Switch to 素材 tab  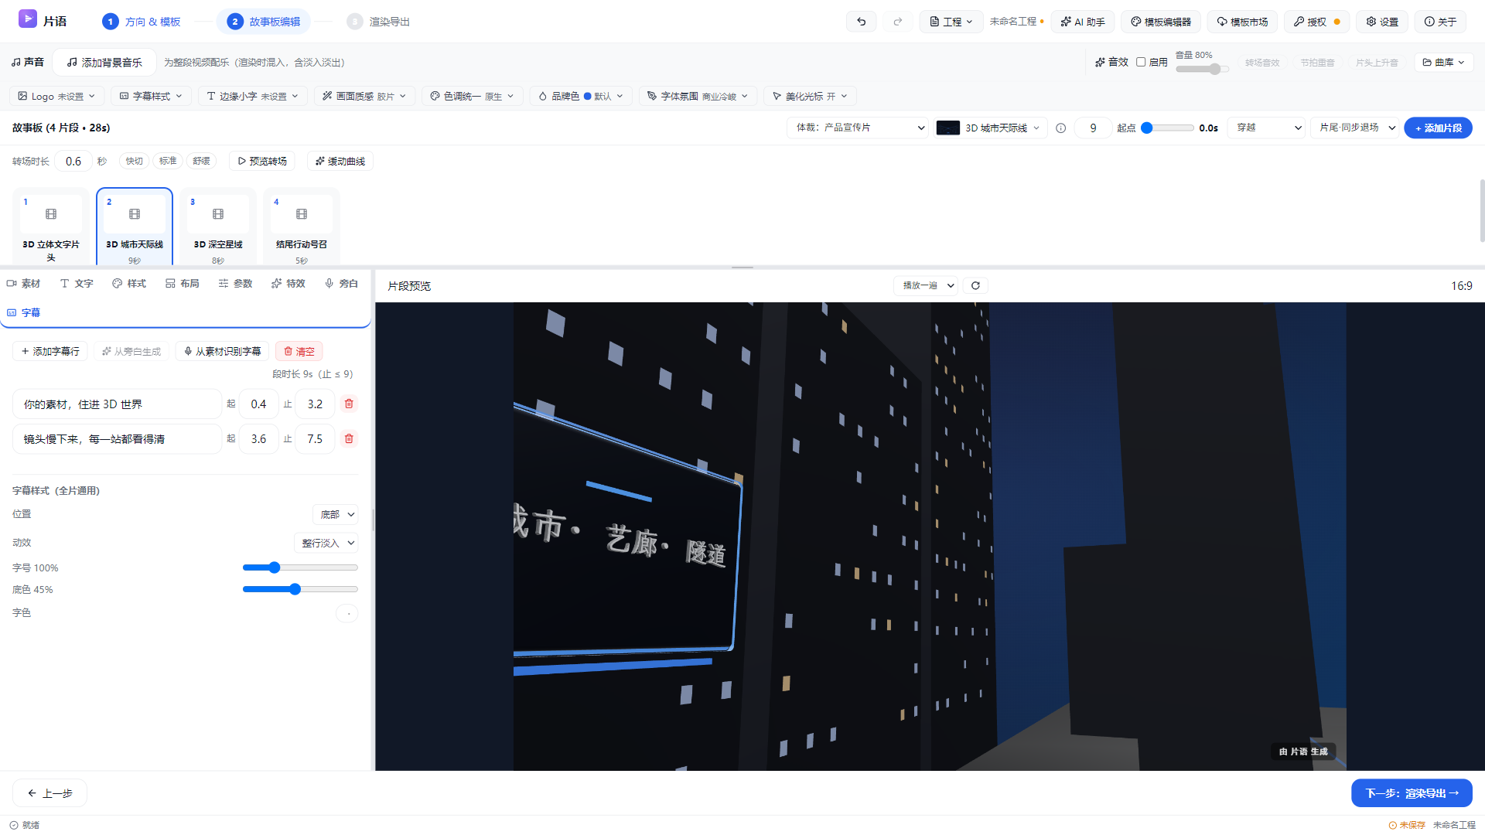[23, 284]
